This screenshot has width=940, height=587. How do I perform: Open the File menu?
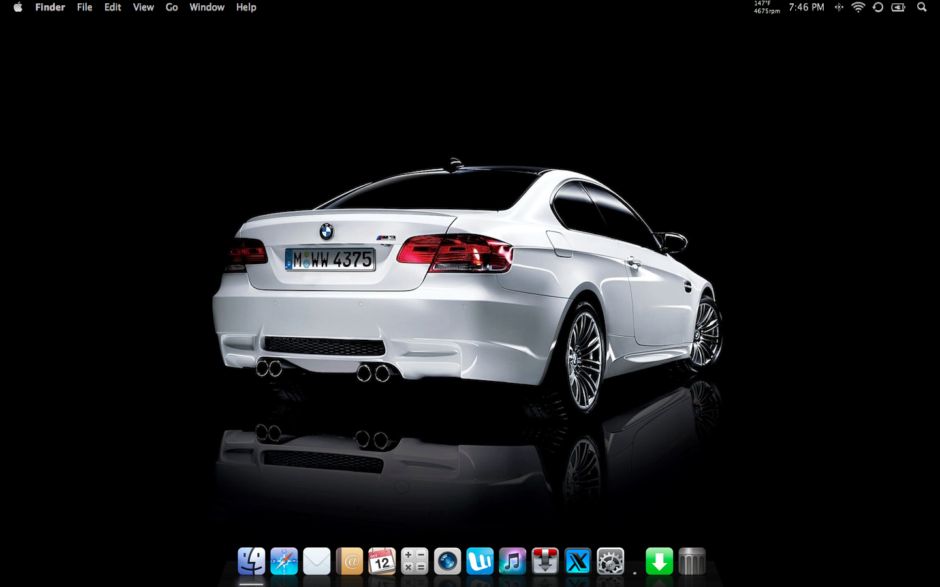(84, 7)
